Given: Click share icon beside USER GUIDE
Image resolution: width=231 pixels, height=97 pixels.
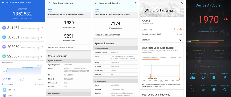Looking at the screenshot, I should coord(180,40).
